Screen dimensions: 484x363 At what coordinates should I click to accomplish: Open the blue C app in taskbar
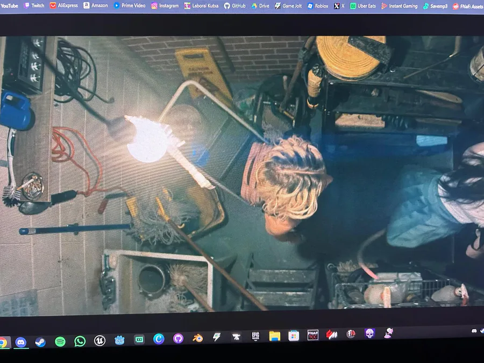click(x=159, y=339)
